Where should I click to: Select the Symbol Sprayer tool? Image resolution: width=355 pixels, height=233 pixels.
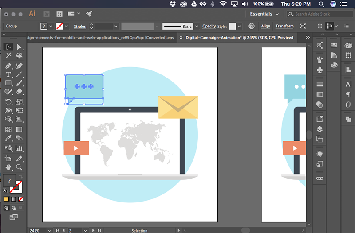(8, 148)
